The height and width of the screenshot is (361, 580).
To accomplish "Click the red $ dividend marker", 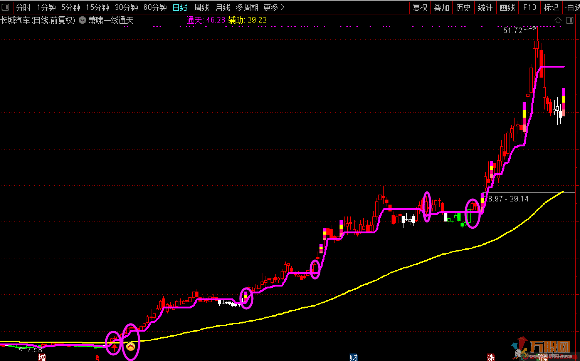I will pos(98,358).
